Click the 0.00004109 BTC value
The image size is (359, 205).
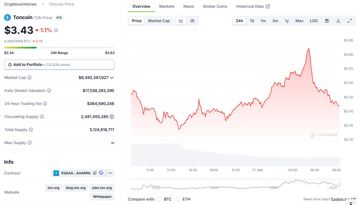(x=17, y=41)
